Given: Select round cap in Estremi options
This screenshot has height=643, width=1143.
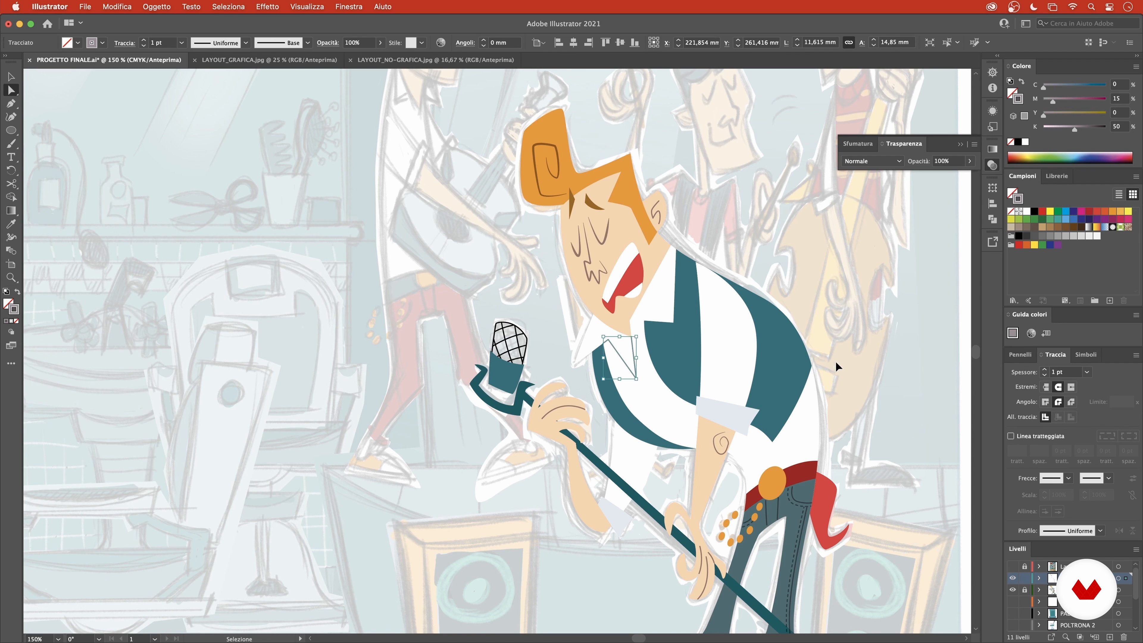Looking at the screenshot, I should click(1058, 387).
